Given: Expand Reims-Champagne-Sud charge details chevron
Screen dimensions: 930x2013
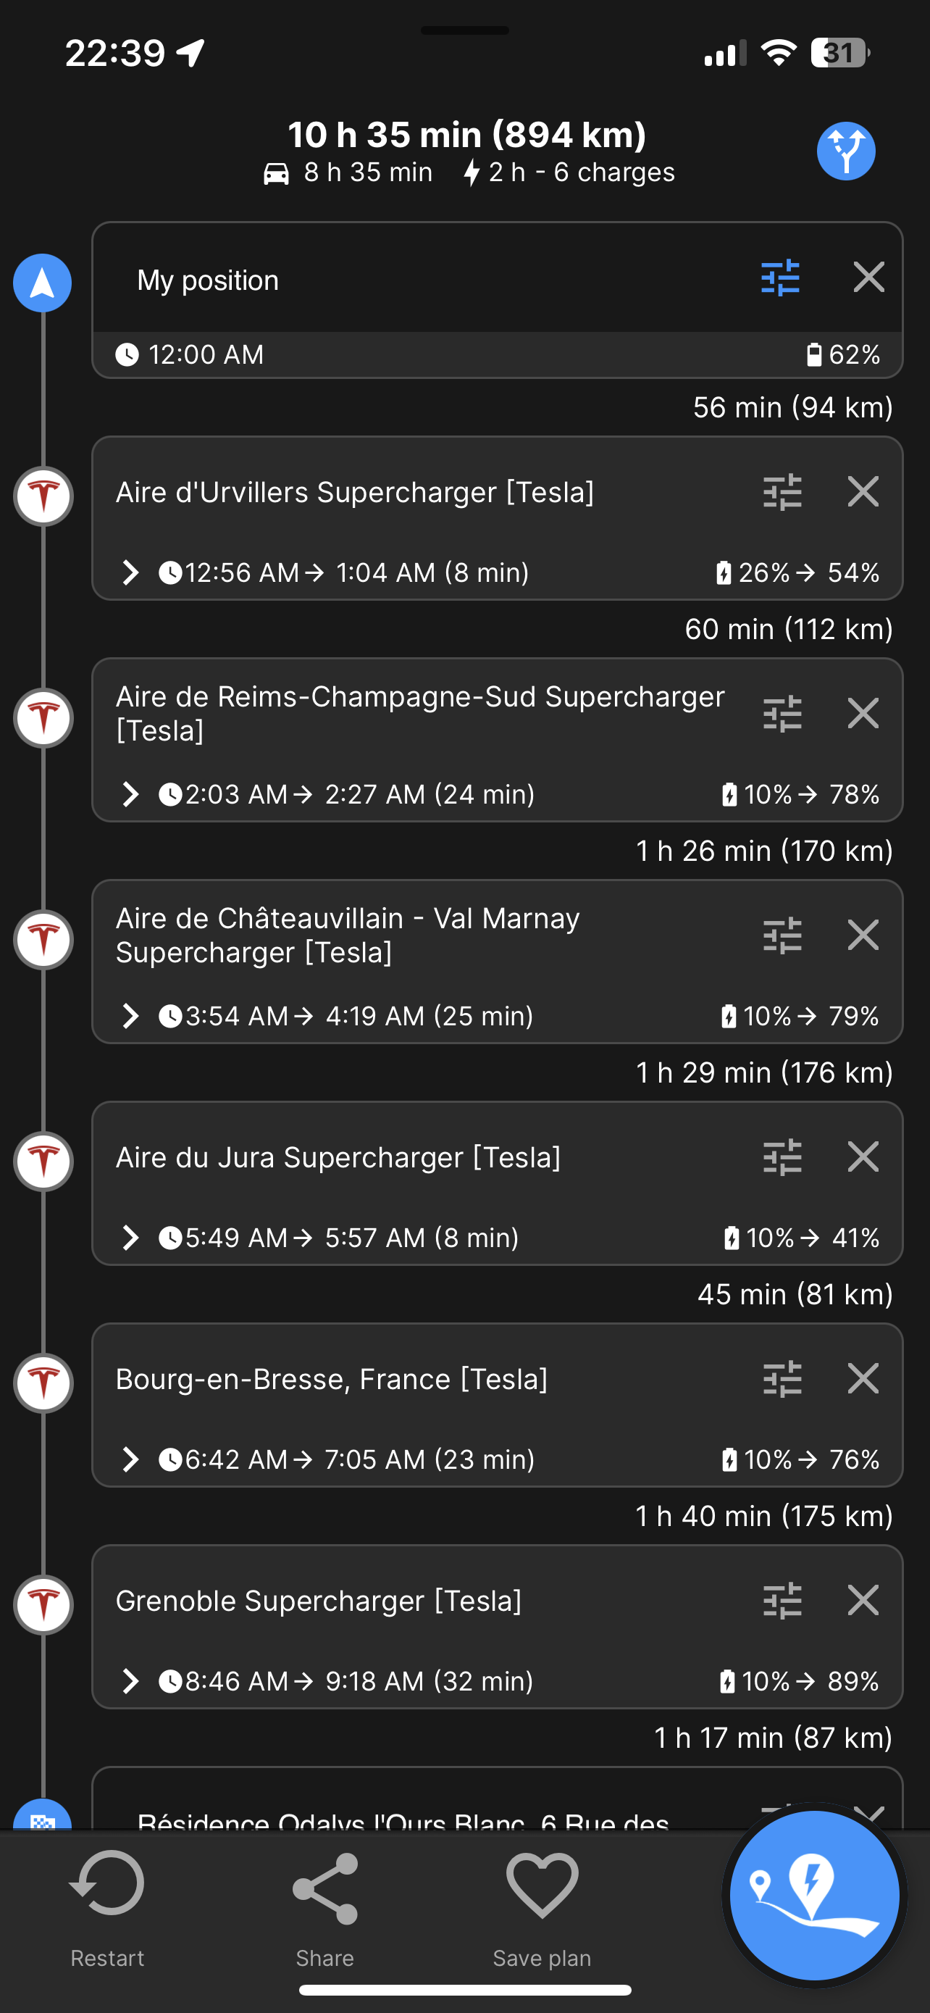Looking at the screenshot, I should (130, 795).
